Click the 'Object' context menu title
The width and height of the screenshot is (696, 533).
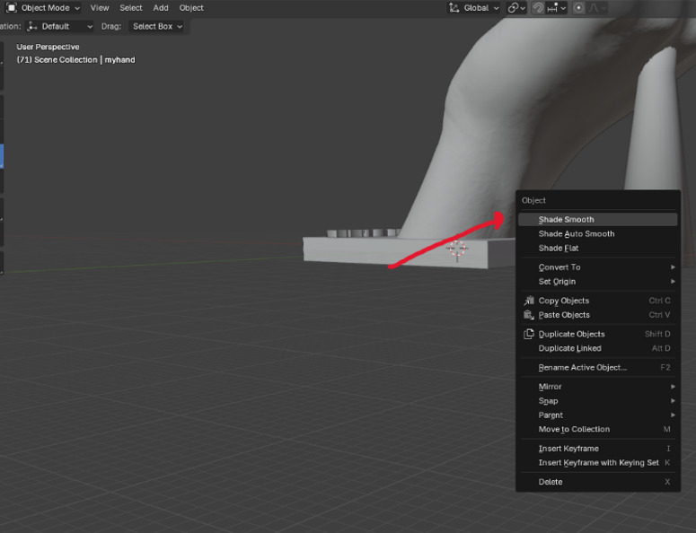pos(533,200)
